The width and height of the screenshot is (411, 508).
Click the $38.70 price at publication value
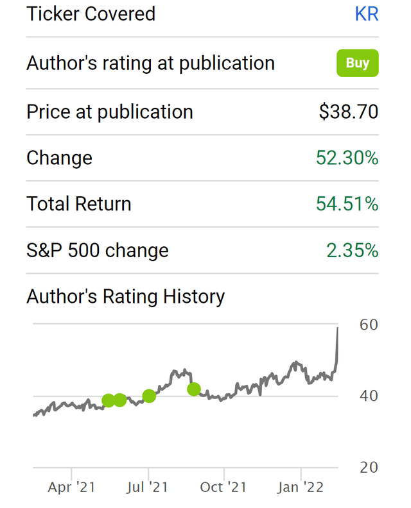349,112
